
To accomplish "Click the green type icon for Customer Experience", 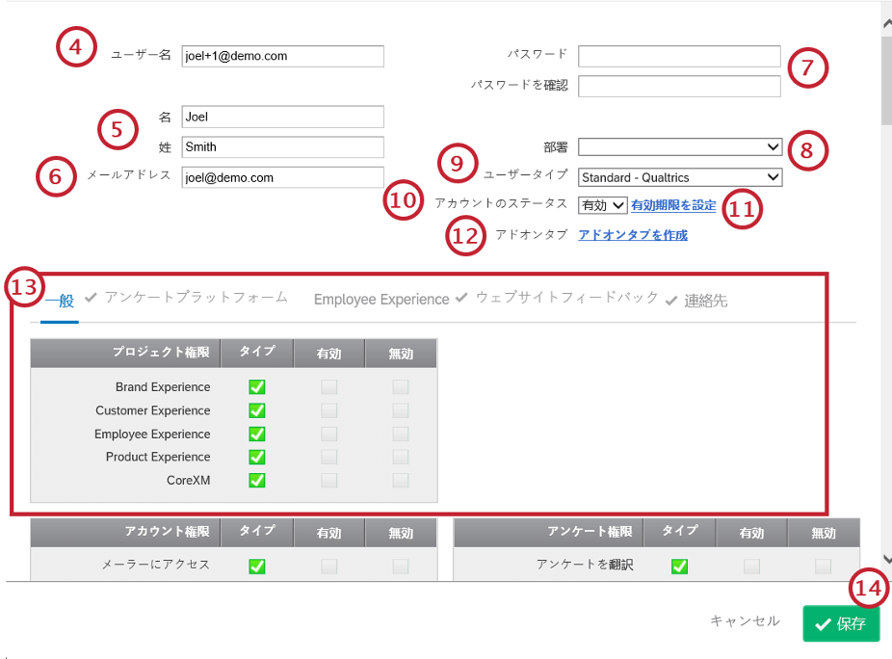I will (255, 410).
